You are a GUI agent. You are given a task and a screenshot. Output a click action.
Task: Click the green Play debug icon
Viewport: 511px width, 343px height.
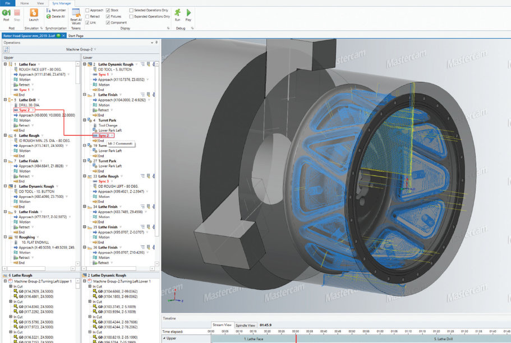pos(188,12)
